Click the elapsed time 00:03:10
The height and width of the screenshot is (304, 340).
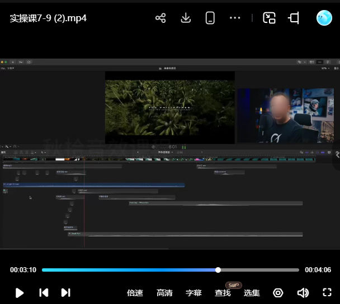23,270
